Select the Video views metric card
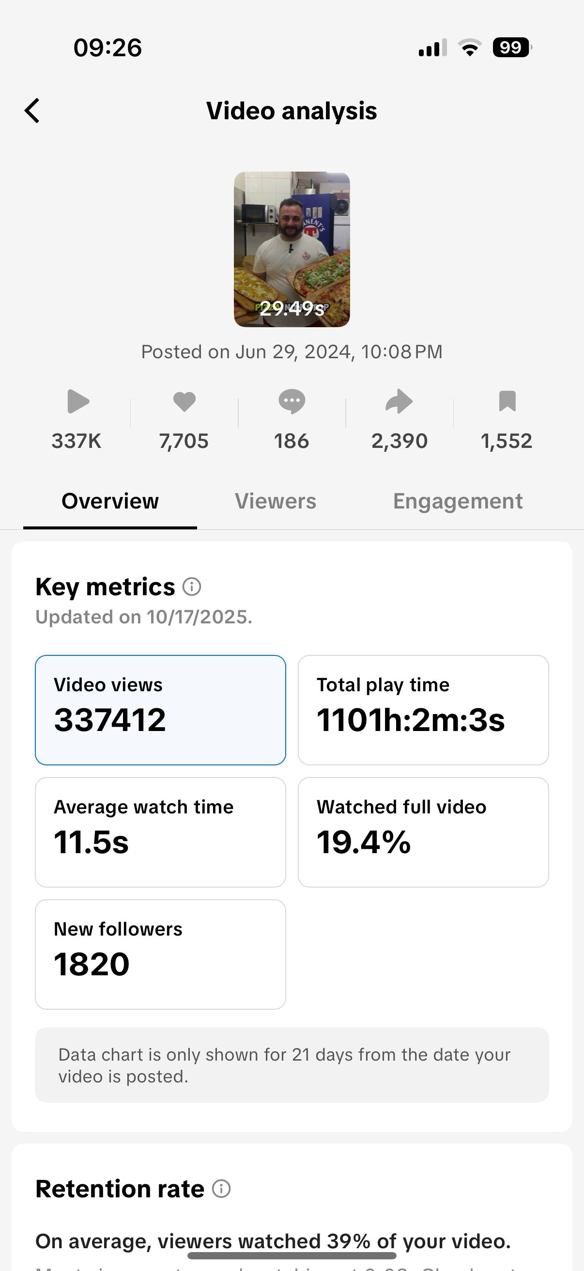 (x=161, y=710)
